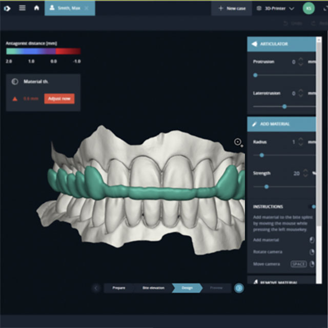Viewport: 328px width, 328px height.
Task: Go to the home screen icon
Action: click(36, 8)
